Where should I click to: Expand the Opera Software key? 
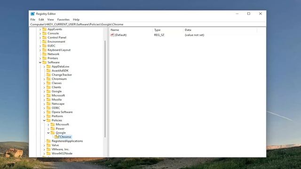point(44,112)
